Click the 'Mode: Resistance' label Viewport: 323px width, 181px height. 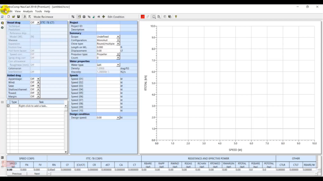(x=43, y=17)
